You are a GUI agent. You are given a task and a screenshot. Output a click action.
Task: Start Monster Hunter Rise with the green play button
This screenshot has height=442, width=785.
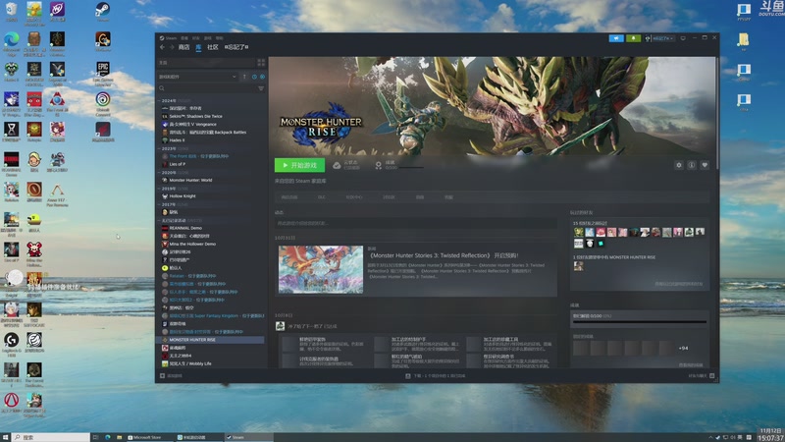[x=299, y=165]
